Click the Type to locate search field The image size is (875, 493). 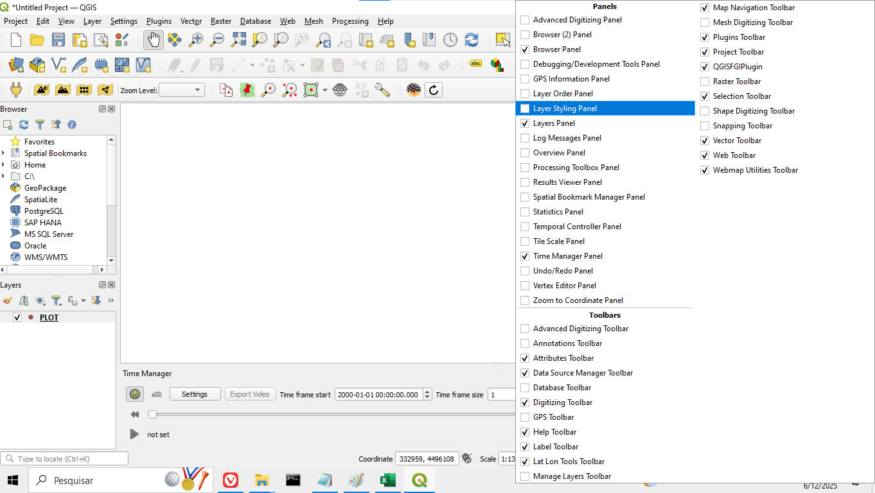(64, 458)
